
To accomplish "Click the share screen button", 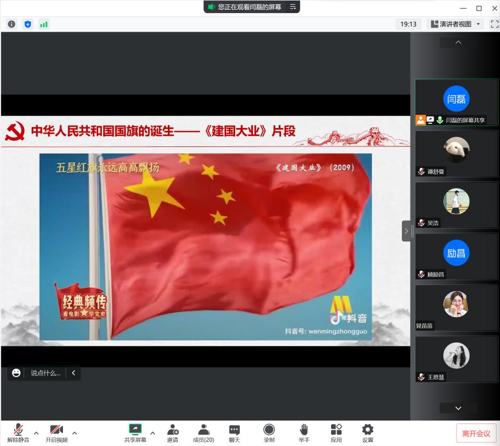I will 135,433.
